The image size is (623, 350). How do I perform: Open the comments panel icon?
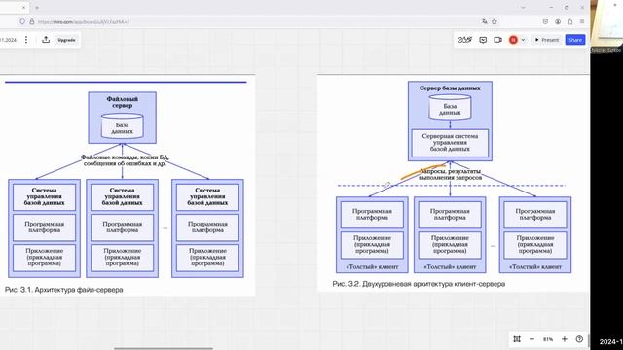(483, 40)
